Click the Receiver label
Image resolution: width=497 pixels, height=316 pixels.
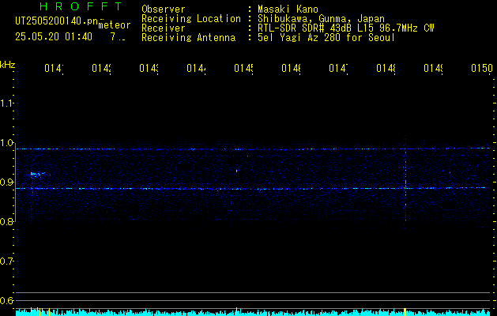click(x=164, y=28)
